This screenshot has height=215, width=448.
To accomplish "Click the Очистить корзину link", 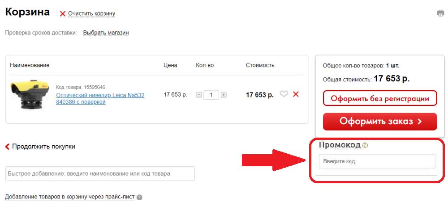I will click(91, 13).
